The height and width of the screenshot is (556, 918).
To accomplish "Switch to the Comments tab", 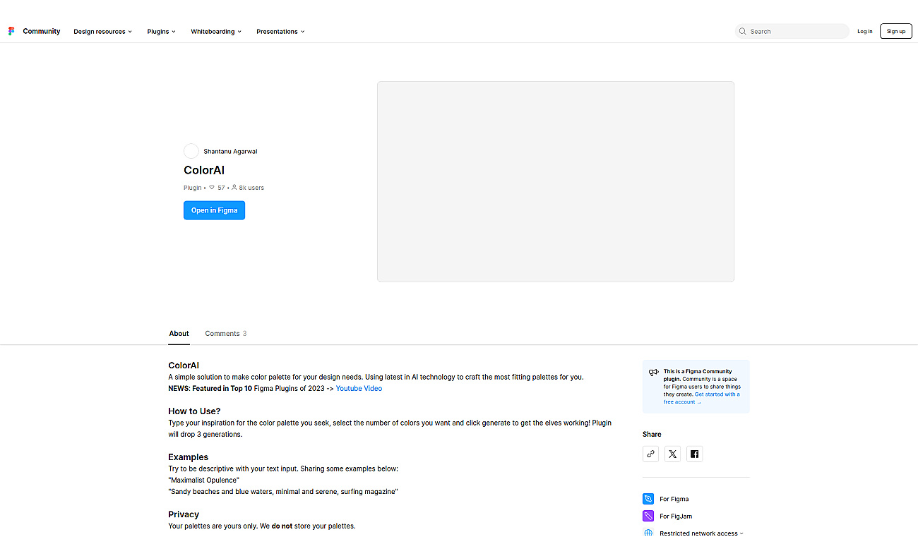I will click(226, 333).
